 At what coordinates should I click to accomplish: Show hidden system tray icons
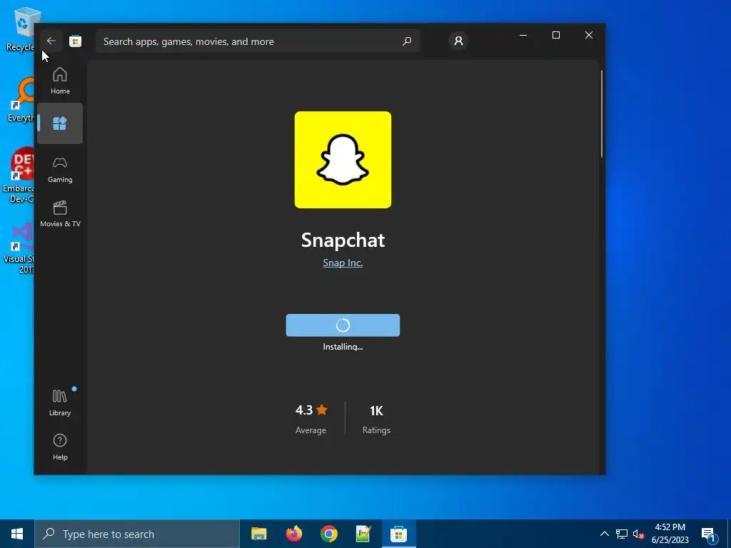tap(604, 534)
